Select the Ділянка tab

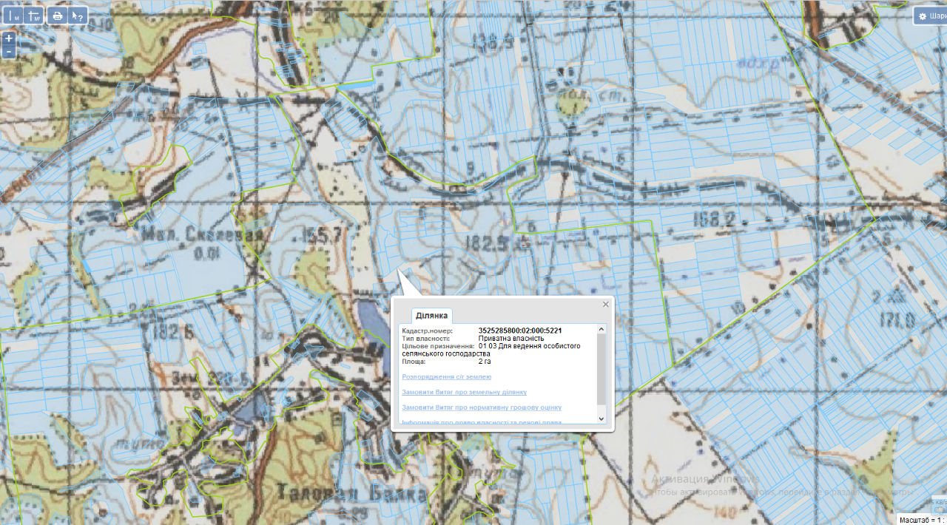point(431,316)
